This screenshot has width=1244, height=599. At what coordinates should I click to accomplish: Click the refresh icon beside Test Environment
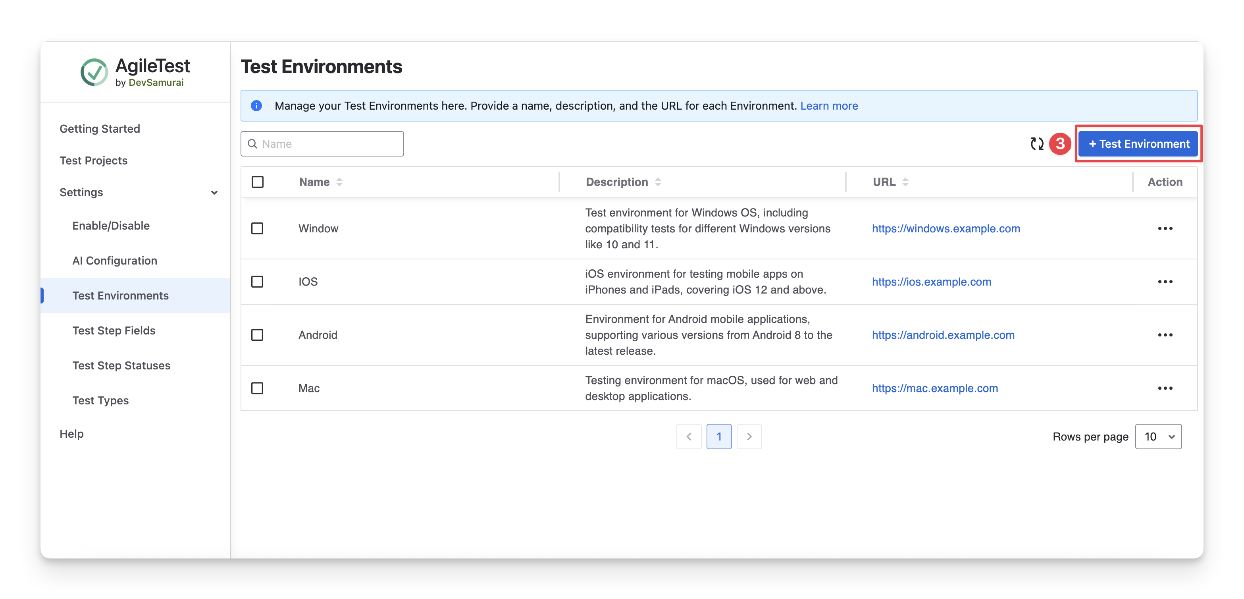[x=1036, y=144]
